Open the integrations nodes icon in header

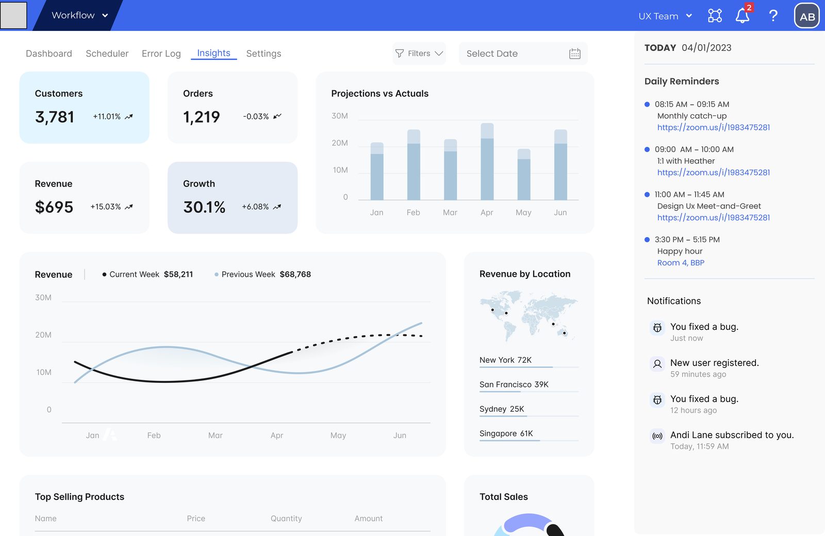coord(715,15)
